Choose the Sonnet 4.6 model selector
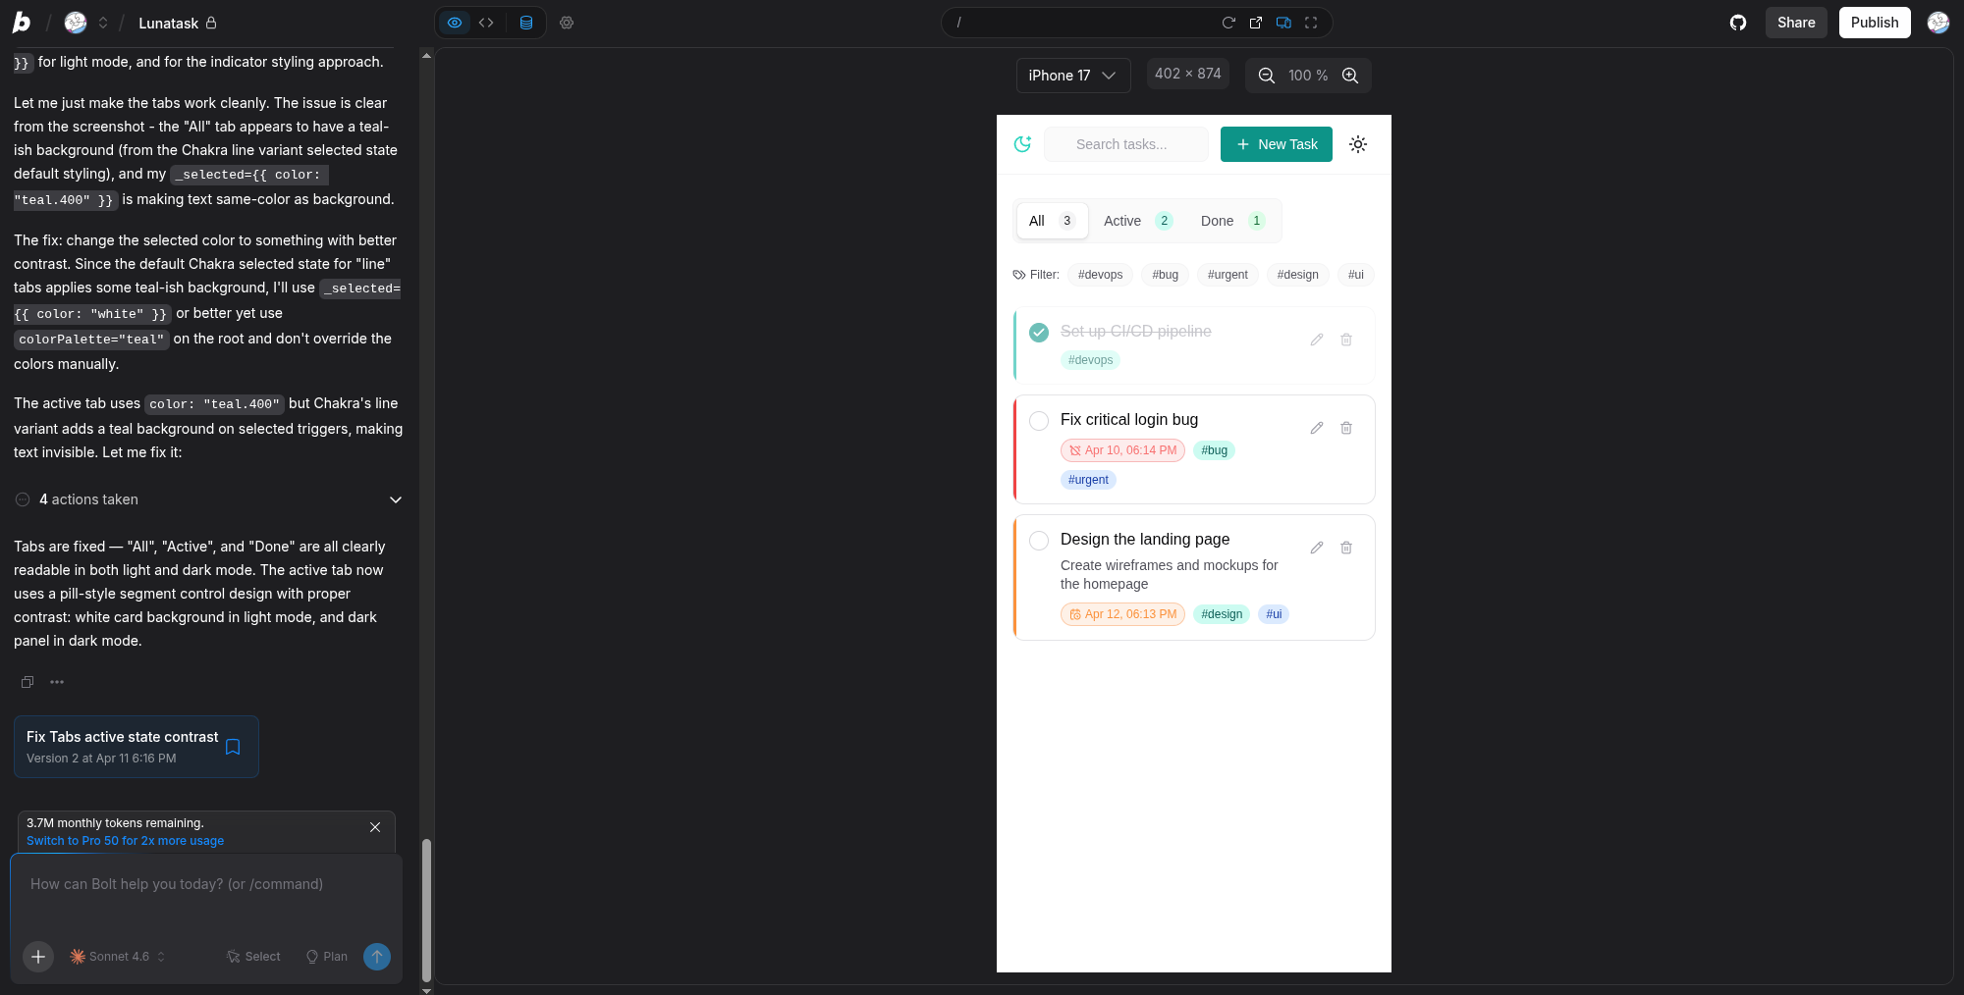 tap(118, 957)
